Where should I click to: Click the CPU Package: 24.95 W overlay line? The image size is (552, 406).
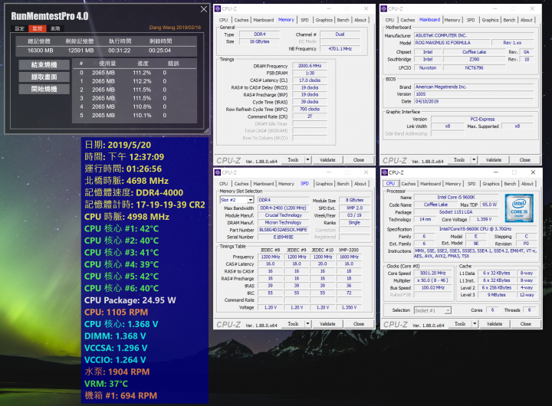(x=130, y=300)
